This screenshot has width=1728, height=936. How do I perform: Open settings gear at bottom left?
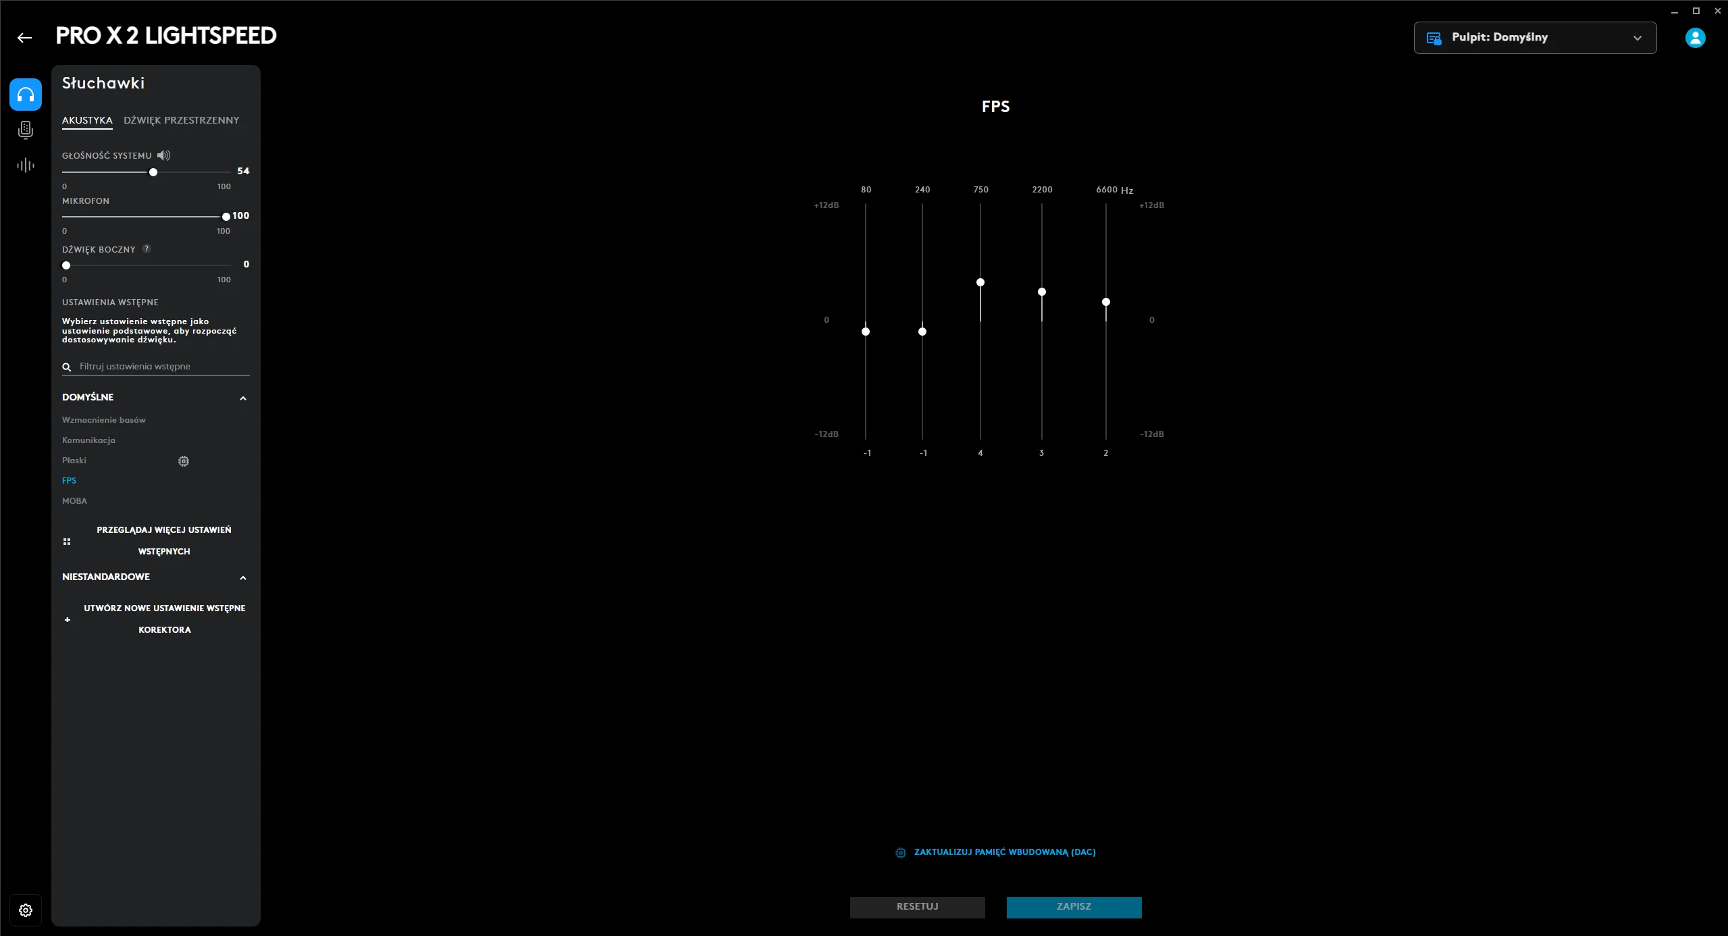click(x=26, y=910)
